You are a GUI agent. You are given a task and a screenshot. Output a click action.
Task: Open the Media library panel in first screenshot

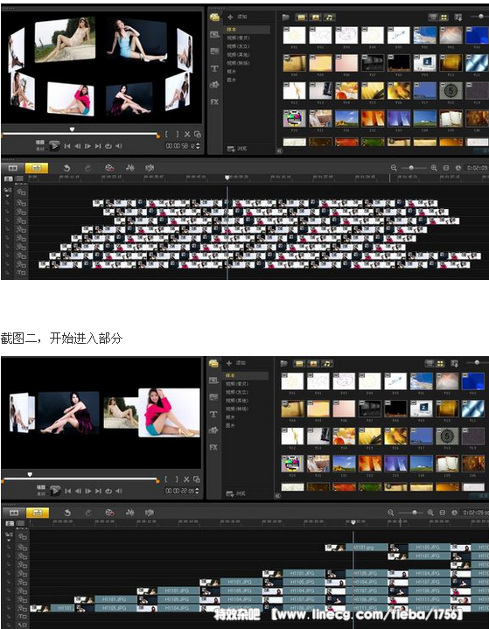214,17
